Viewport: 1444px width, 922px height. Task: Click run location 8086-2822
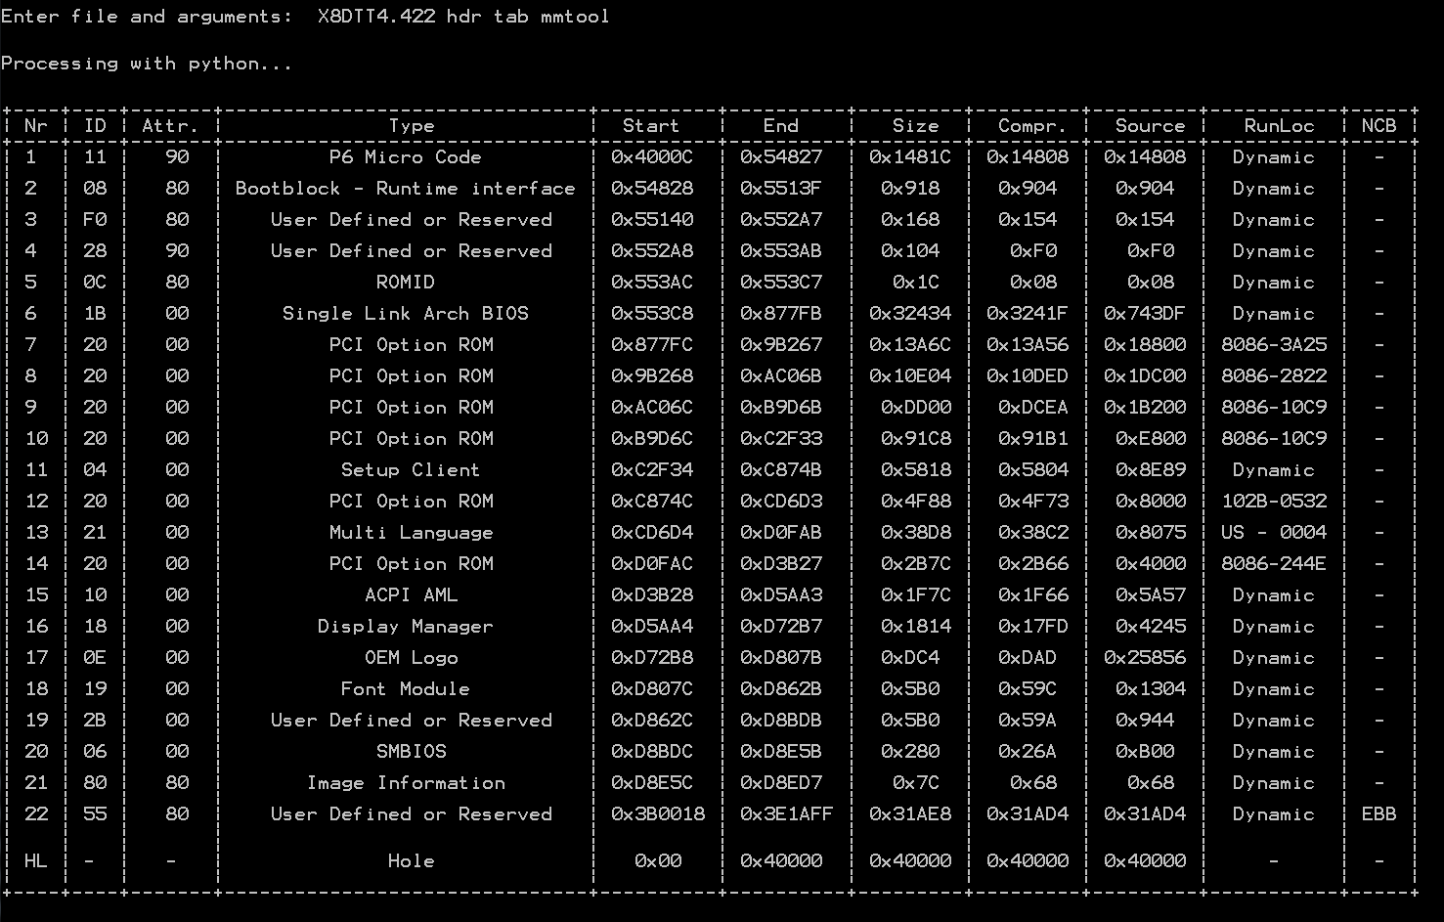(1273, 375)
